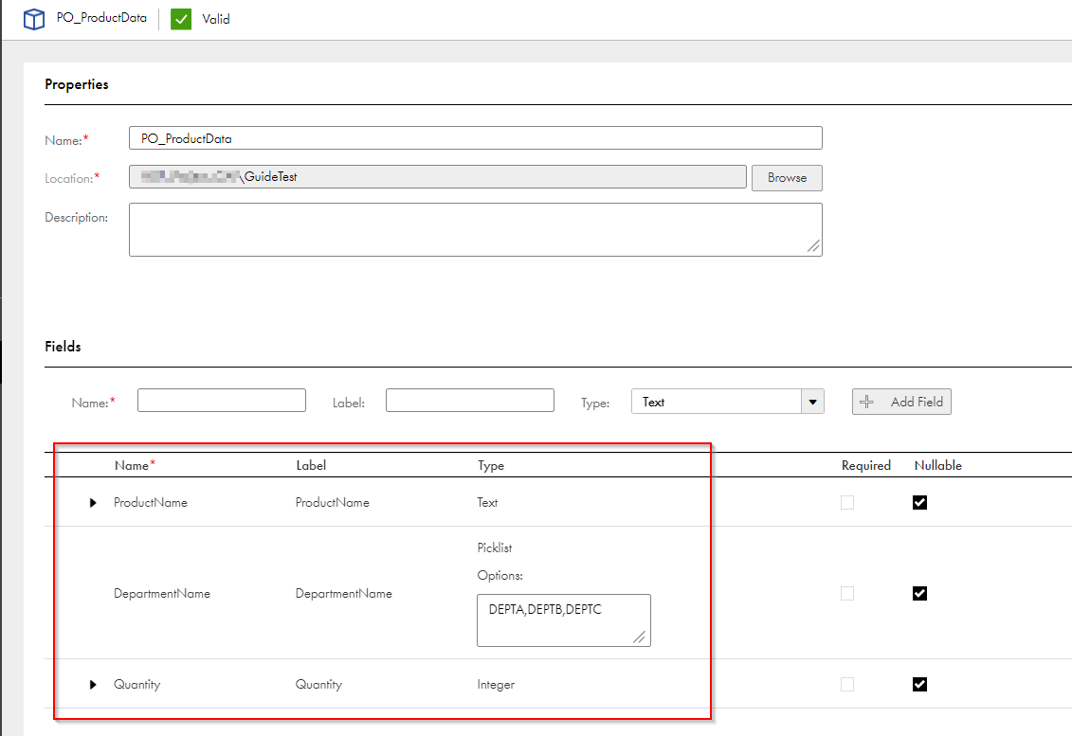Click the Text type of ProductName
This screenshot has width=1072, height=736.
pyautogui.click(x=487, y=502)
